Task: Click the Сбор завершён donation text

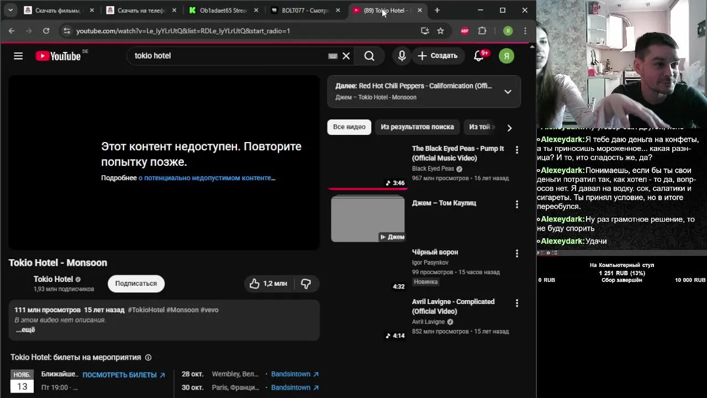Action: tap(621, 280)
